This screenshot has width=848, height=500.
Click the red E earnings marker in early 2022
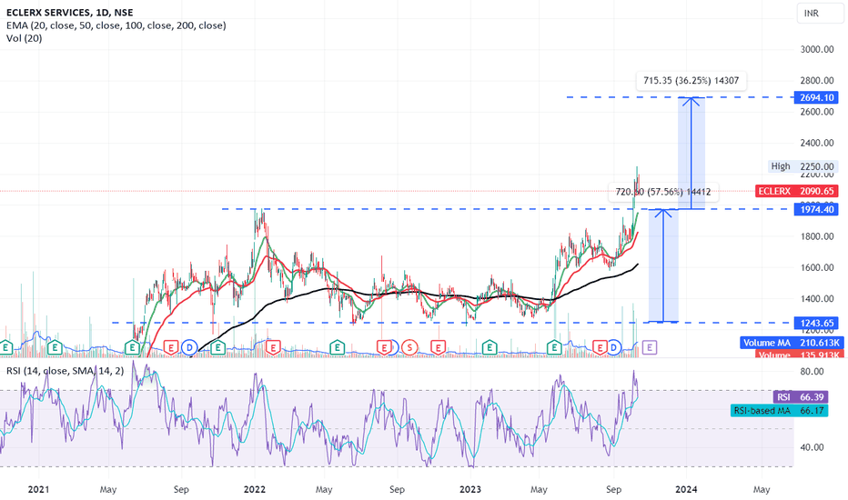273,347
